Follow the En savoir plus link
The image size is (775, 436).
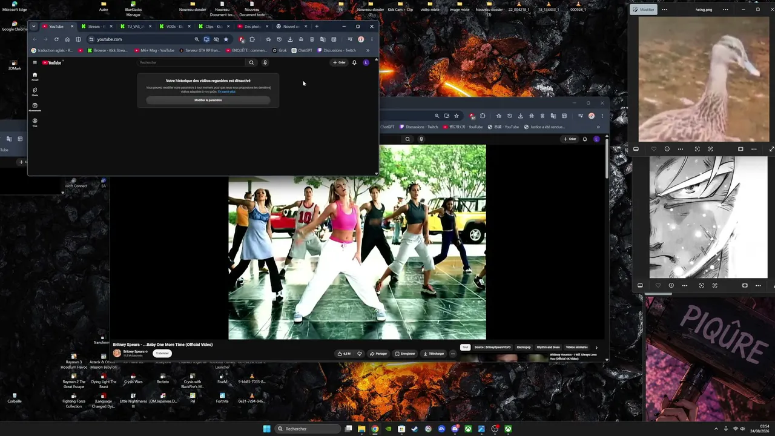tap(227, 91)
